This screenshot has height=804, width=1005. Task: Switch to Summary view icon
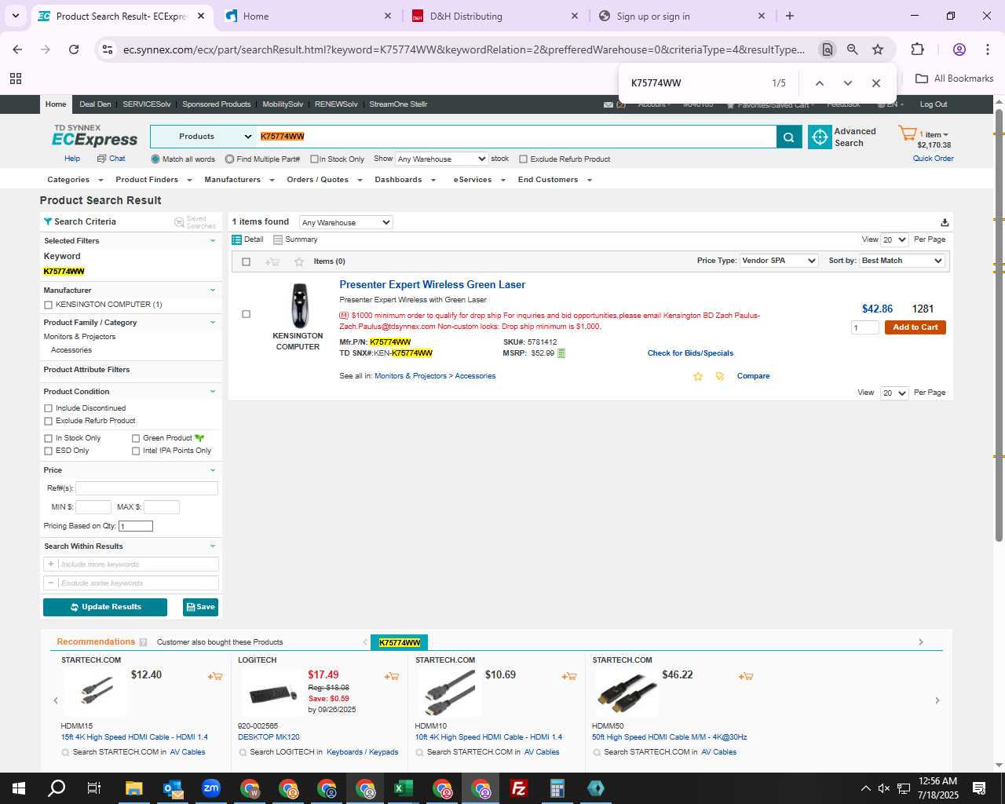pos(278,239)
